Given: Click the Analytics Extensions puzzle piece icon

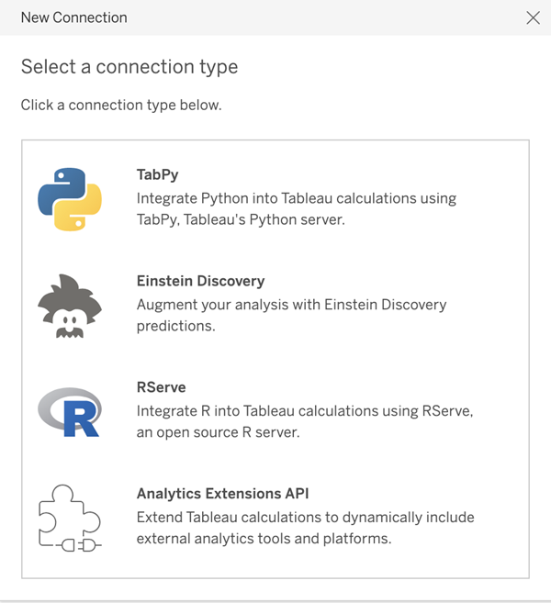Looking at the screenshot, I should [69, 520].
